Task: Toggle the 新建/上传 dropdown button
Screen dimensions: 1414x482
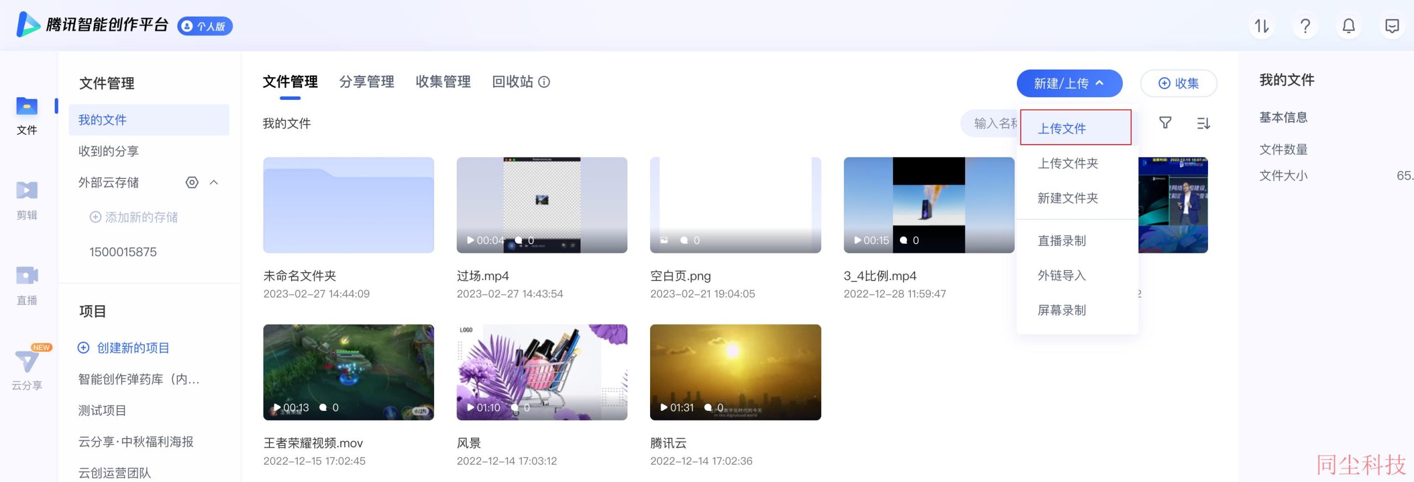Action: pos(1069,83)
